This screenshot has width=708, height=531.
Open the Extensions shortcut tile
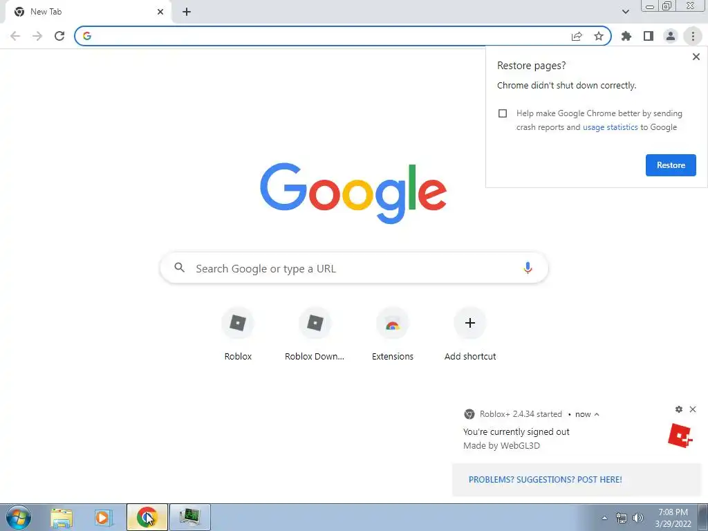(x=393, y=334)
